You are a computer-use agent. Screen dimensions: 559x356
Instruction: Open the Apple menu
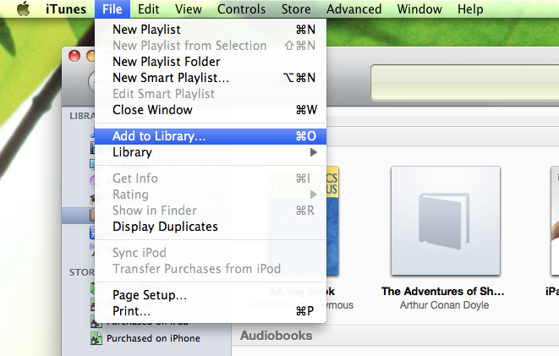tap(24, 8)
